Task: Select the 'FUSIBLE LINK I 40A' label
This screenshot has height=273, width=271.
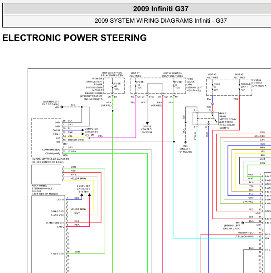Action: point(246,87)
